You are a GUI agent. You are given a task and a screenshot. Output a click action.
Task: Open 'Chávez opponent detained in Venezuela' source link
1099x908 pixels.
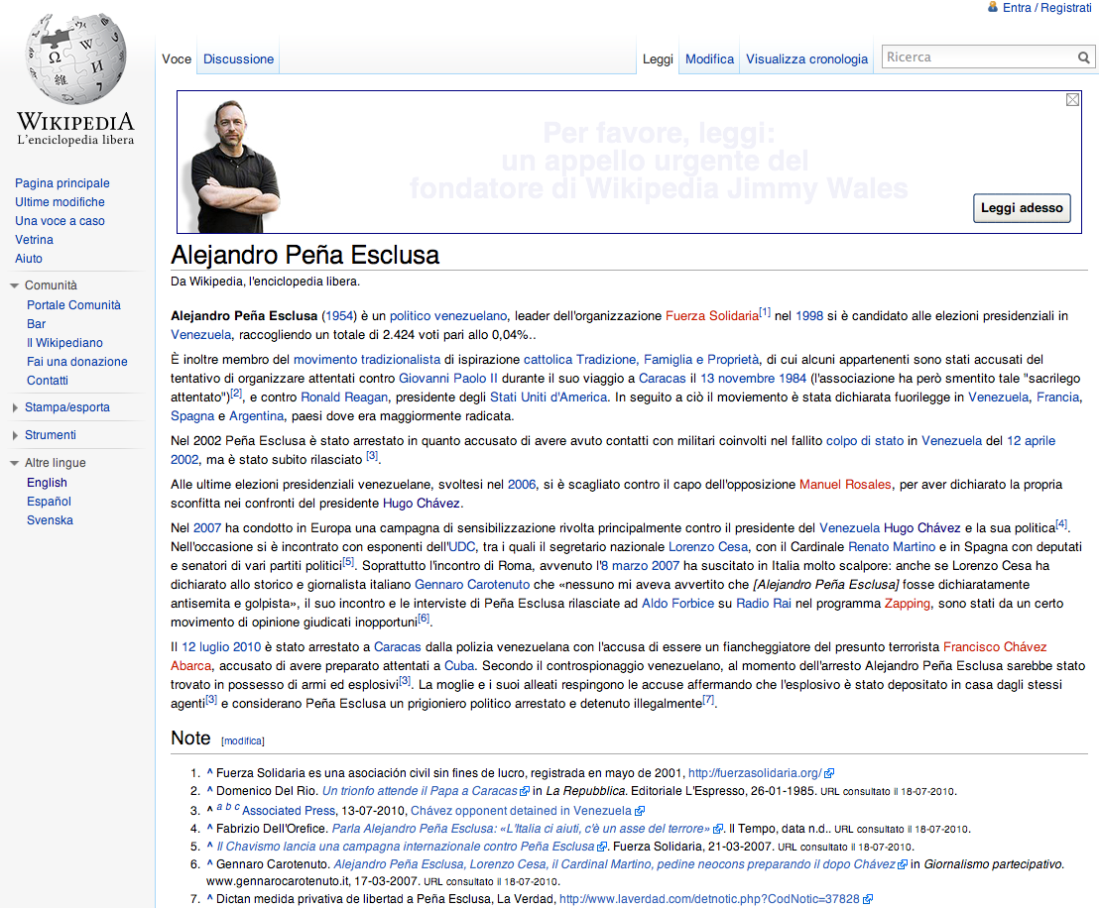(x=521, y=811)
